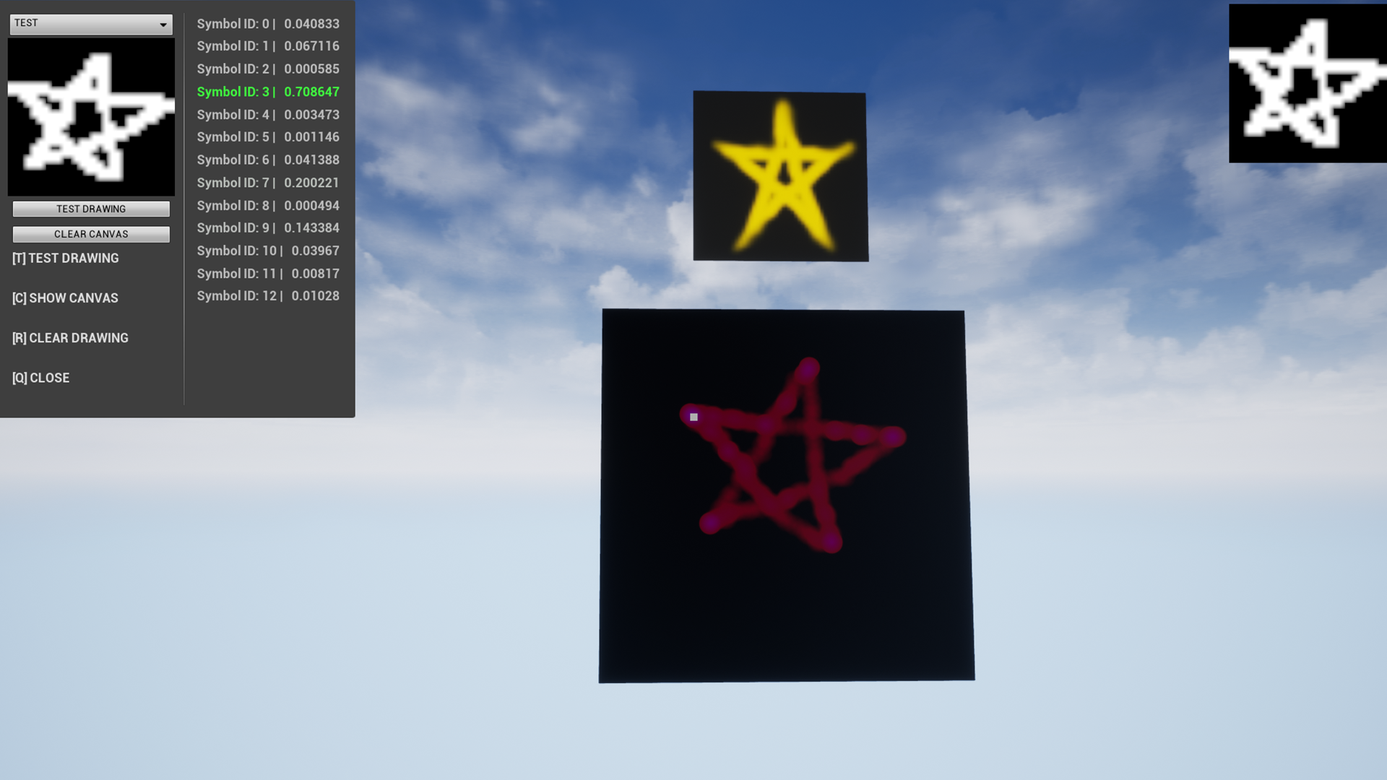
Task: Toggle [C] SHOW CANVAS shortcut
Action: click(x=65, y=297)
